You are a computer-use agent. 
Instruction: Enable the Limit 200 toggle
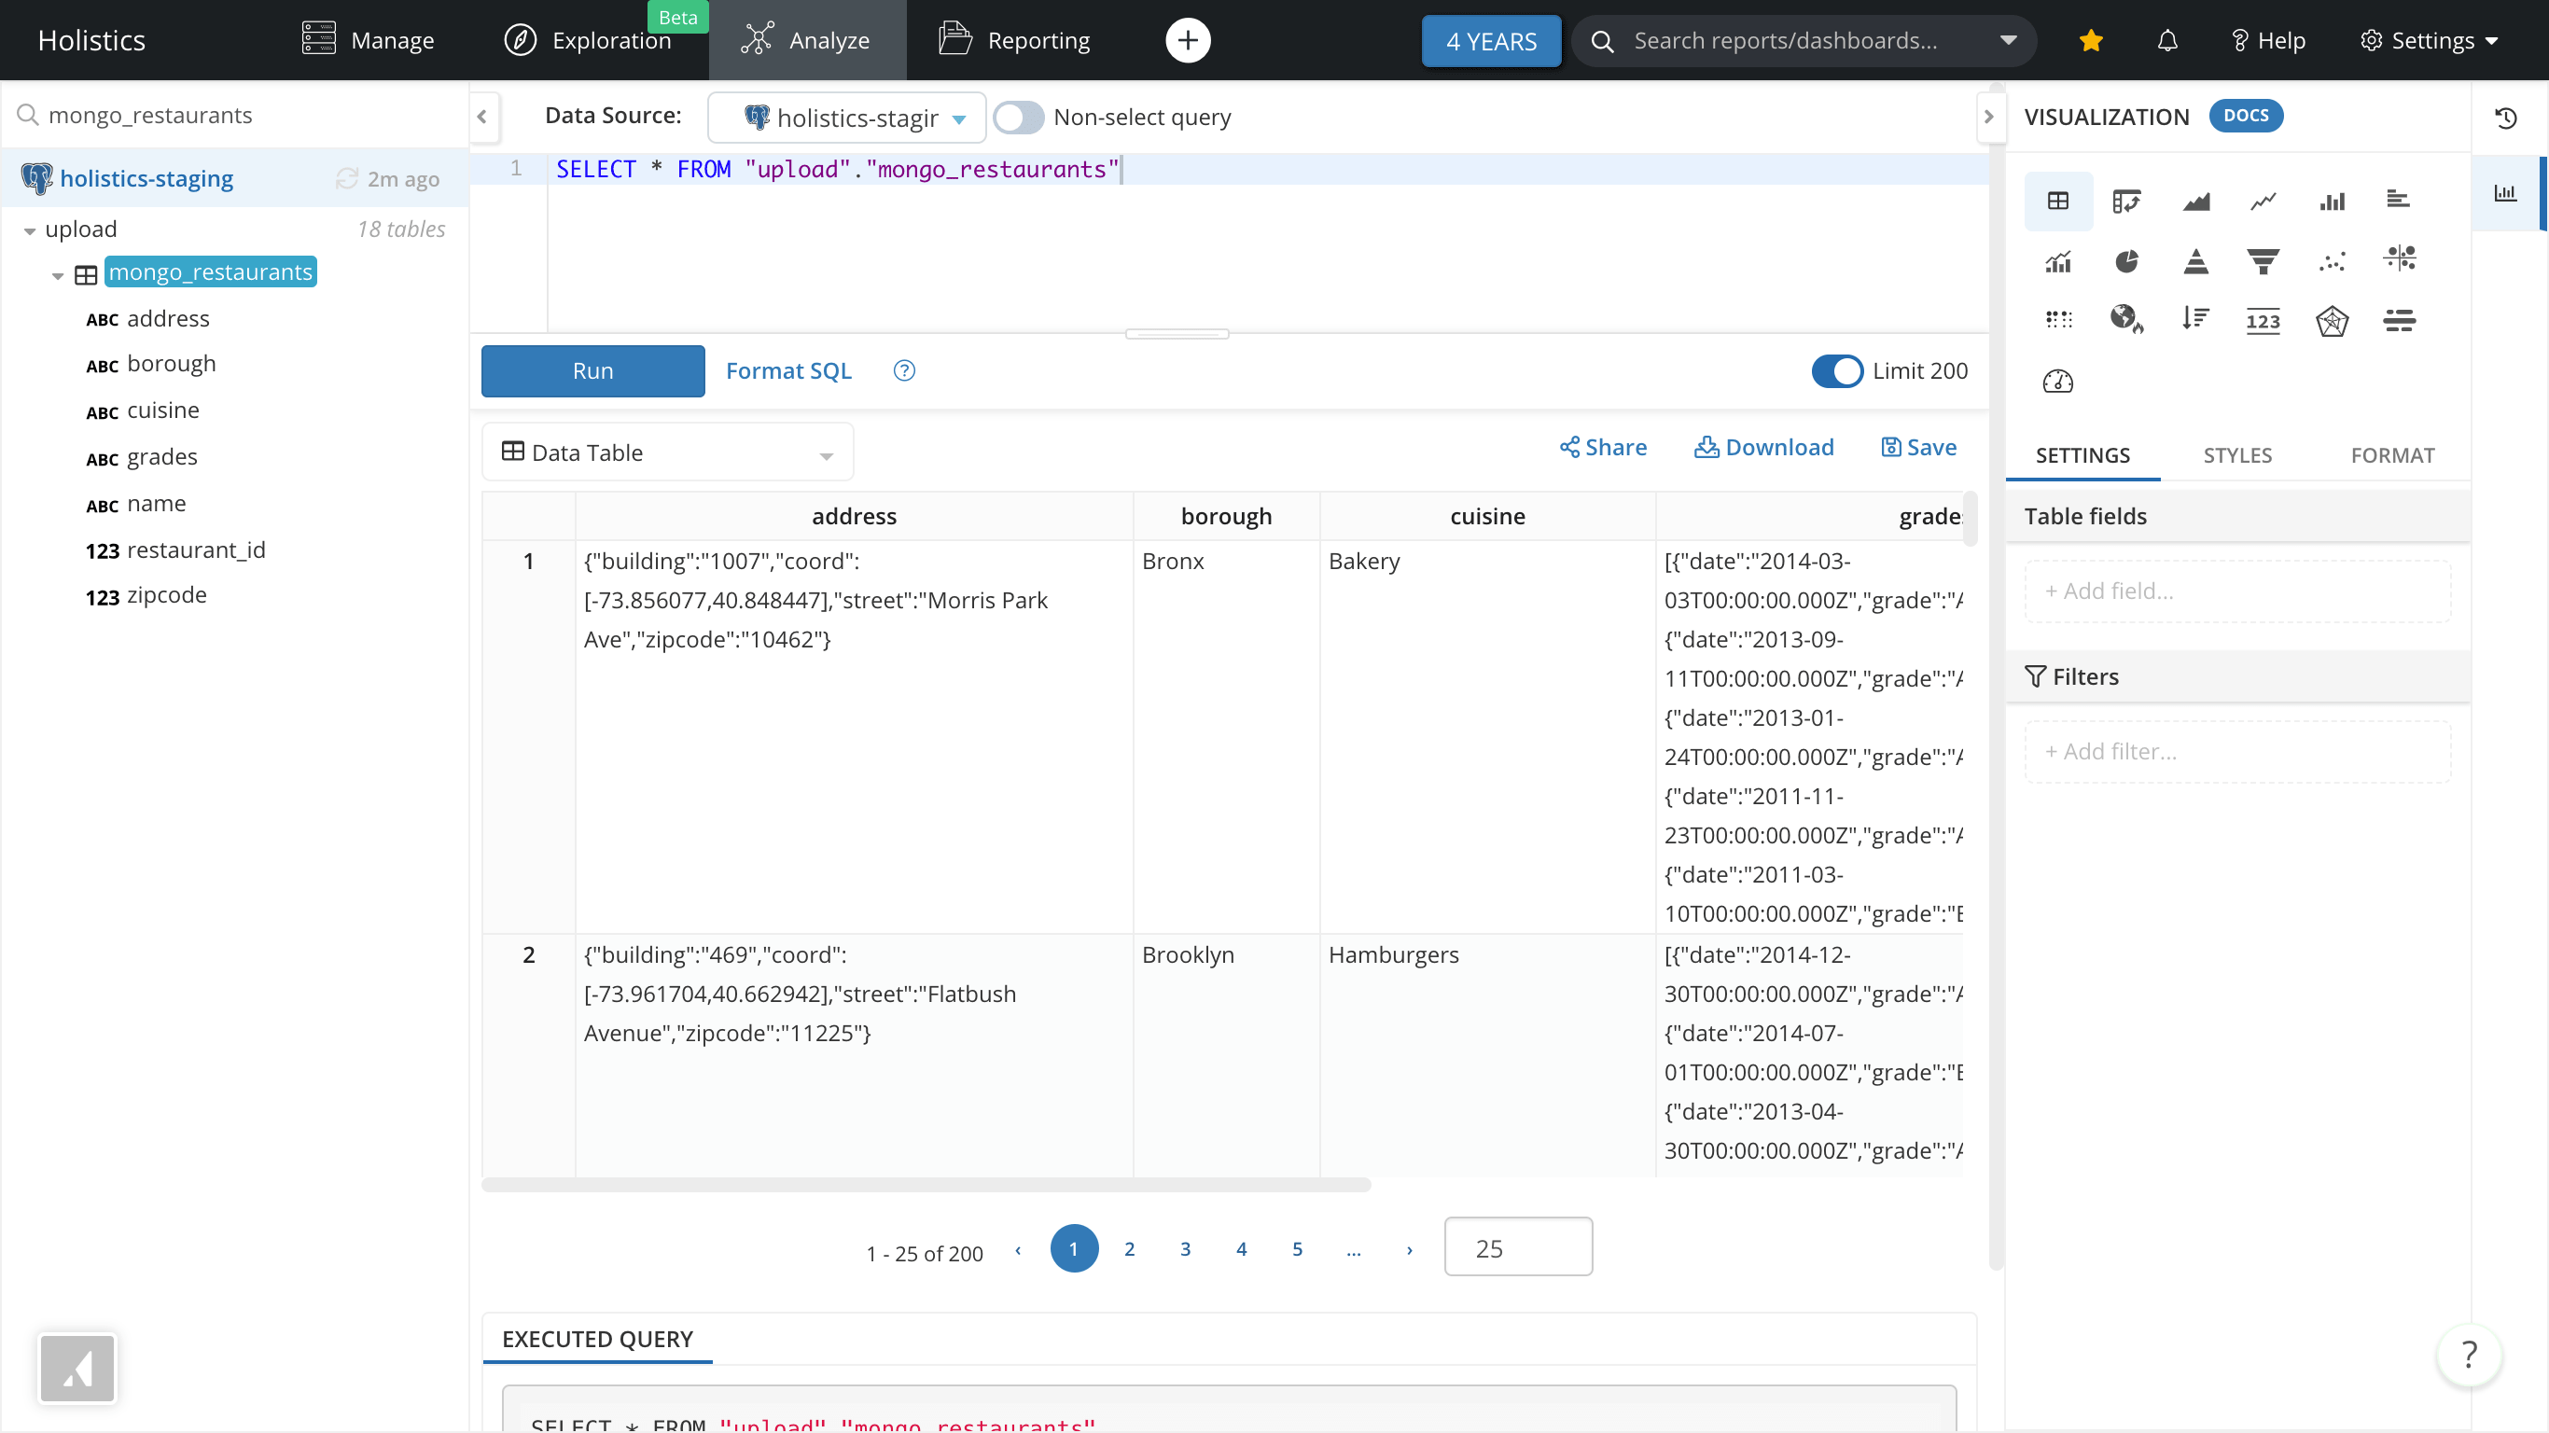tap(1838, 369)
